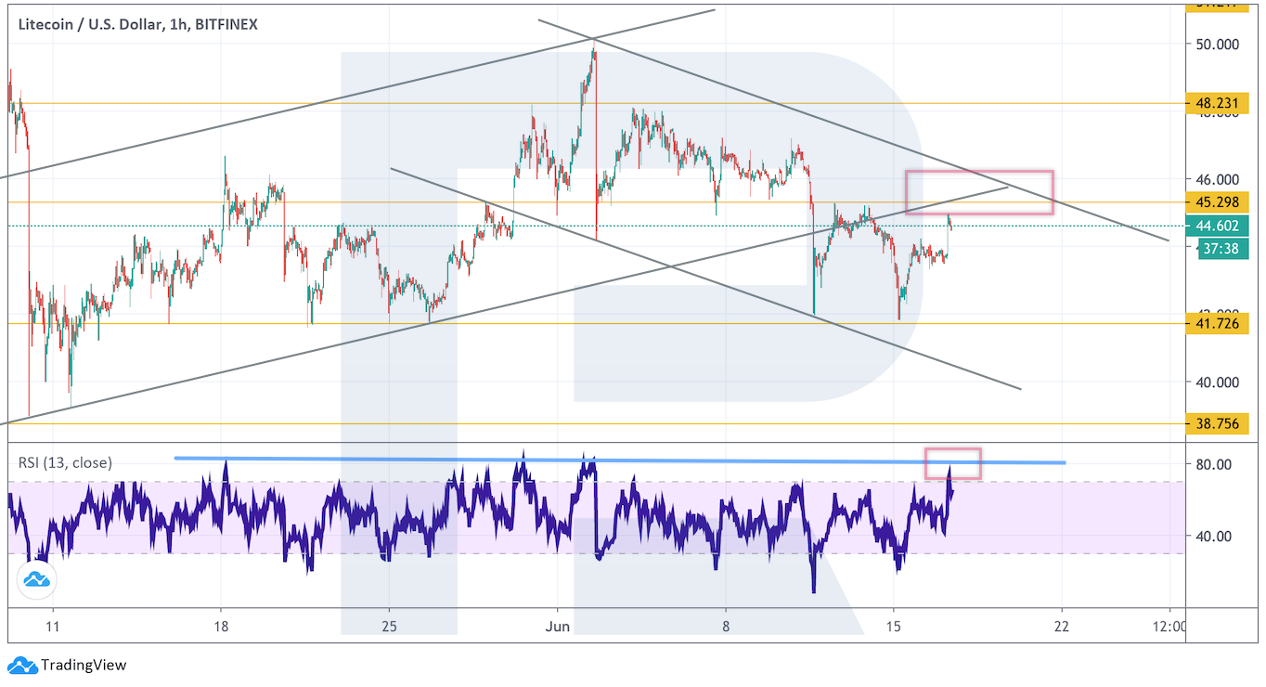
Task: Click the RSI (13, close) indicator label
Action: [x=65, y=462]
